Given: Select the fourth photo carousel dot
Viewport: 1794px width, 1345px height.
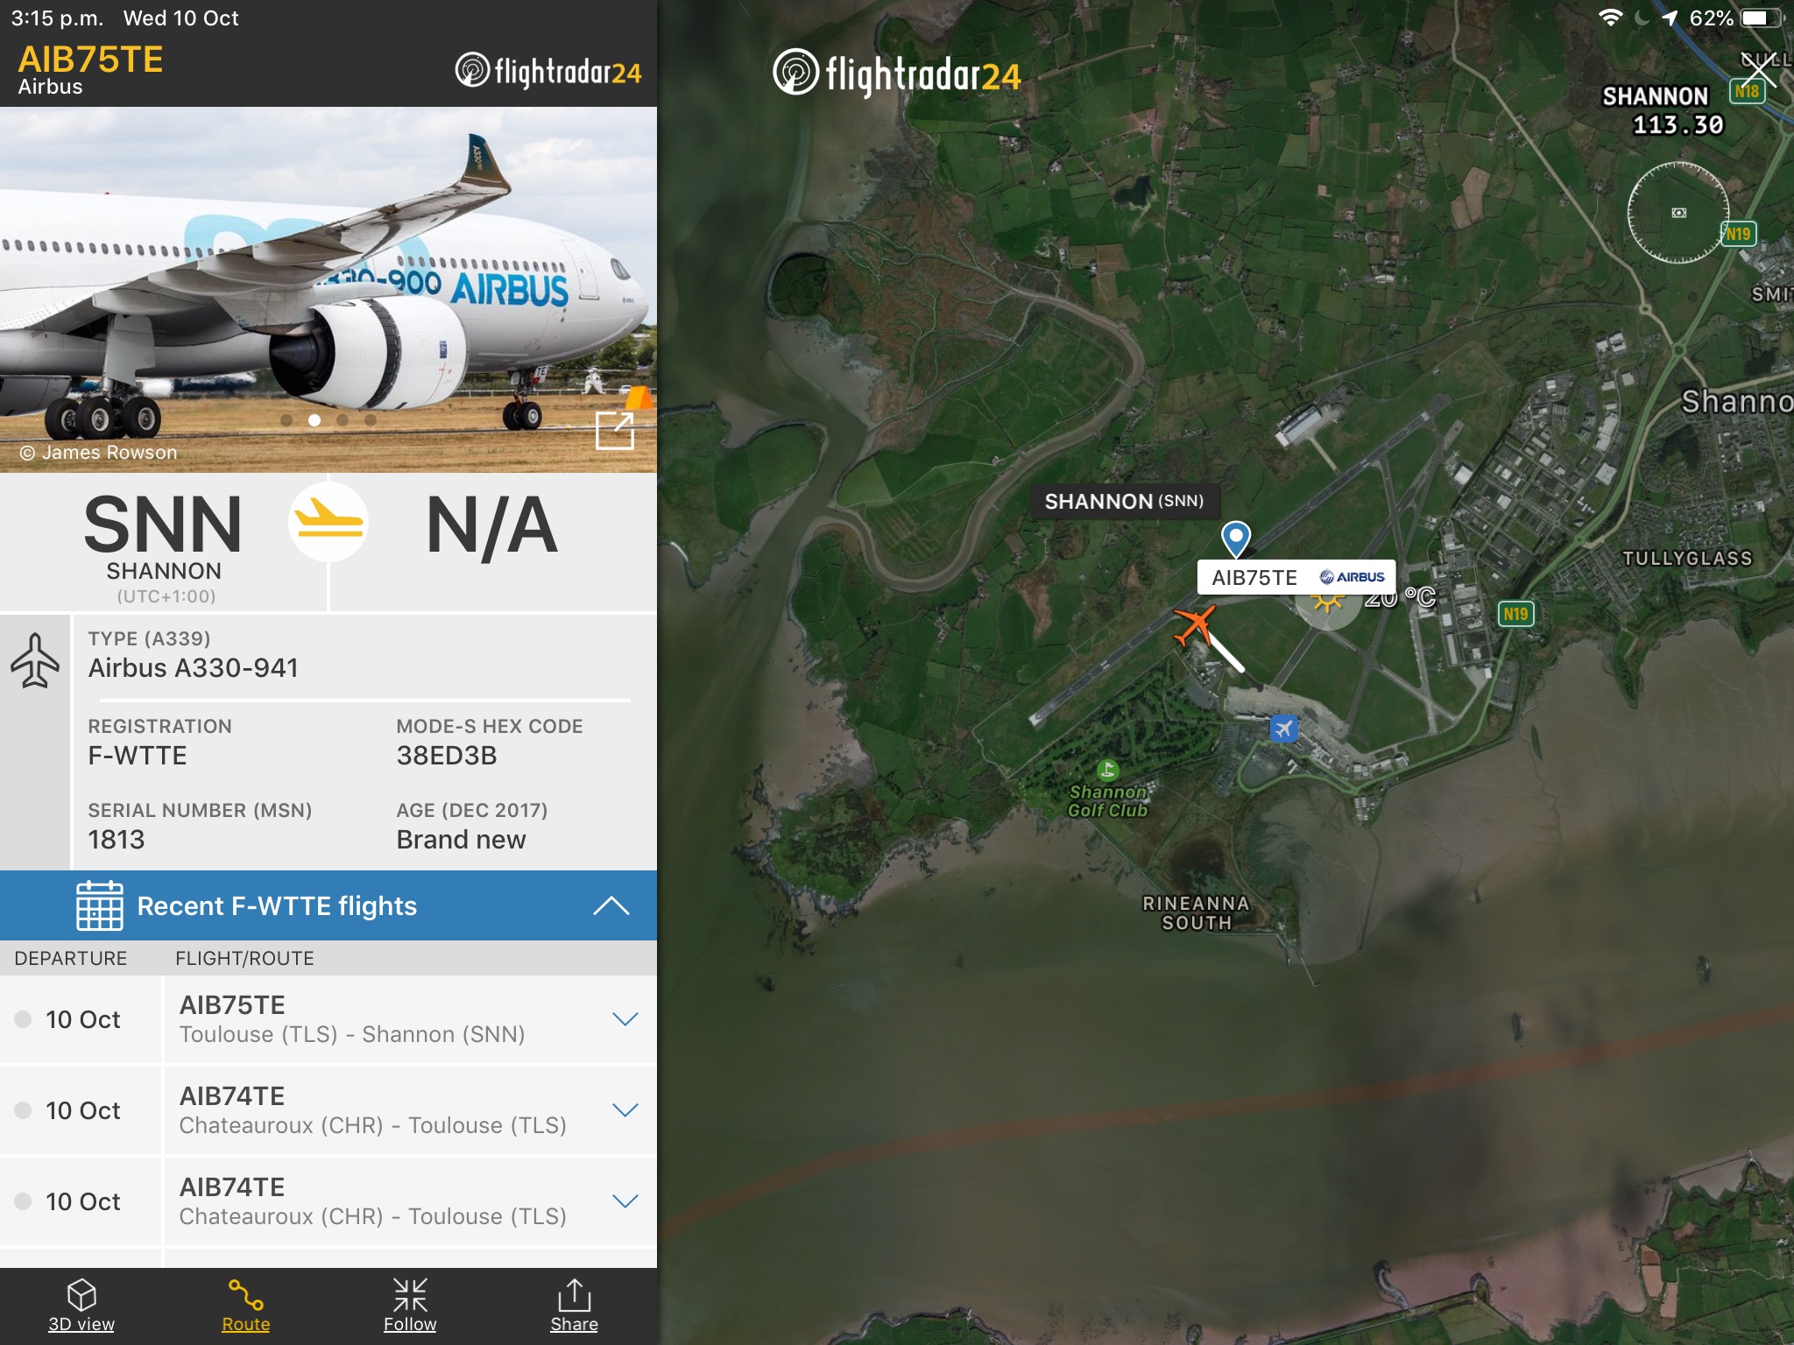Looking at the screenshot, I should point(371,420).
